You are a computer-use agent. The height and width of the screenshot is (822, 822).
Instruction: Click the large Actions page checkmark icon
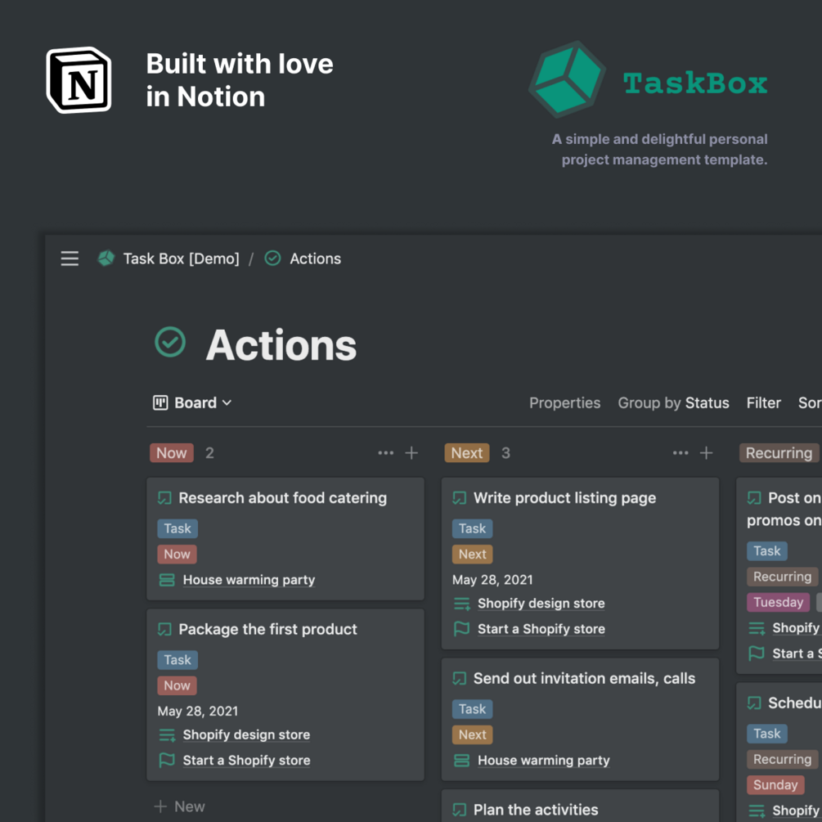point(170,343)
